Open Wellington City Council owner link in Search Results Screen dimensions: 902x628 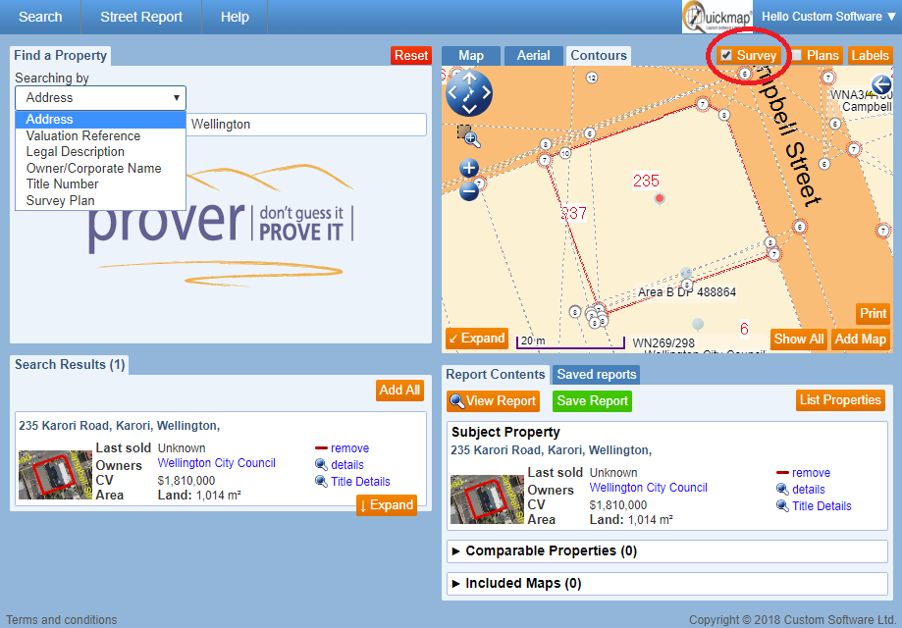(x=216, y=463)
